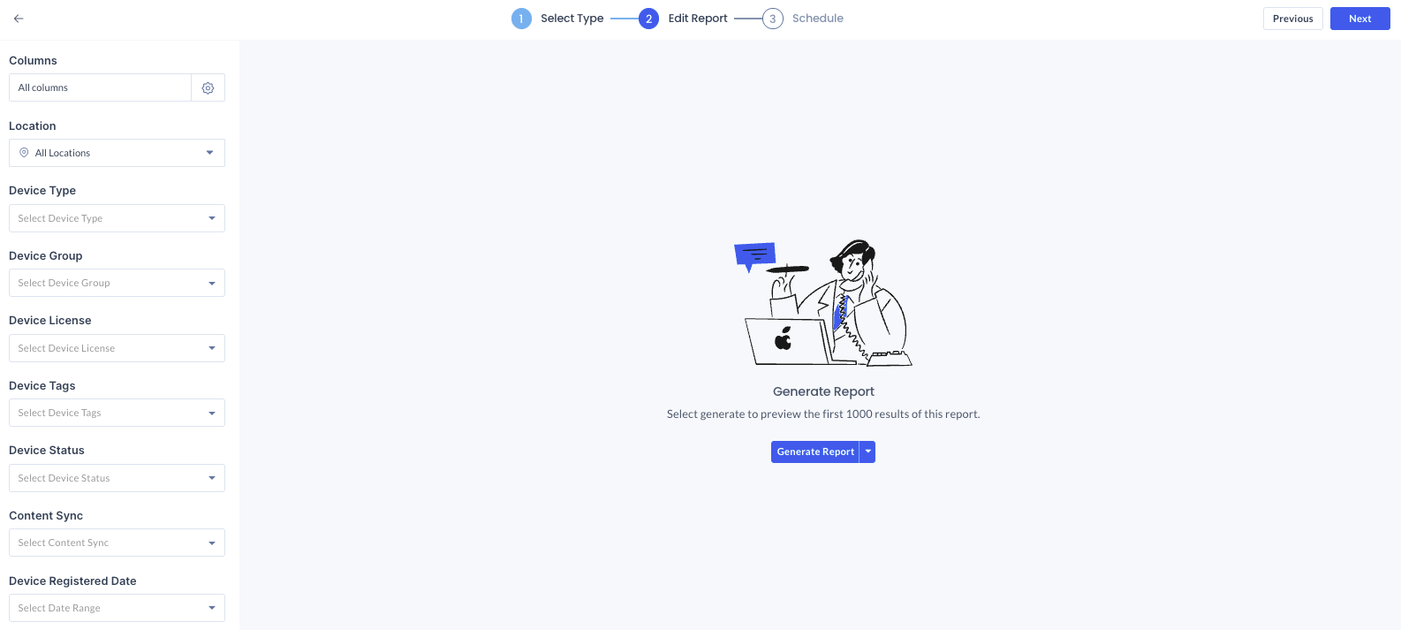Open Select Device Group dropdown
Viewport: 1401px width, 630px height.
coord(117,283)
